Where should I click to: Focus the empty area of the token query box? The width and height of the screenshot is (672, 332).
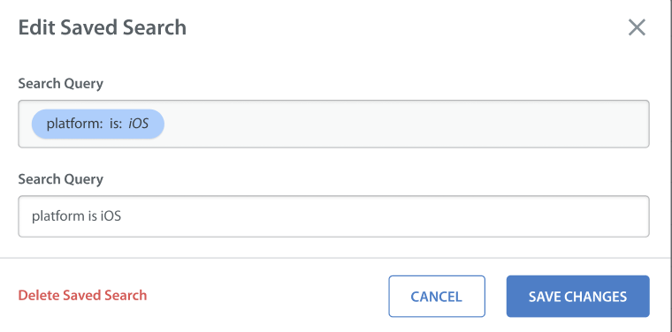pyautogui.click(x=406, y=124)
